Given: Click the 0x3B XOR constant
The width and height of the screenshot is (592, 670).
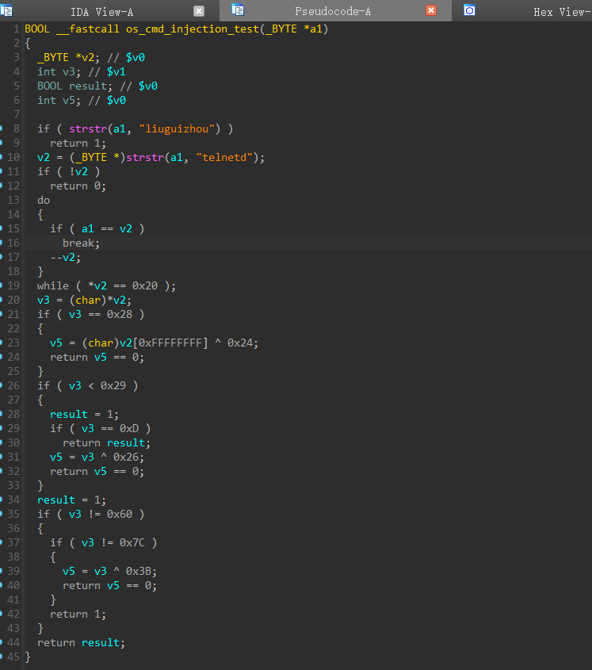Looking at the screenshot, I should click(x=139, y=572).
